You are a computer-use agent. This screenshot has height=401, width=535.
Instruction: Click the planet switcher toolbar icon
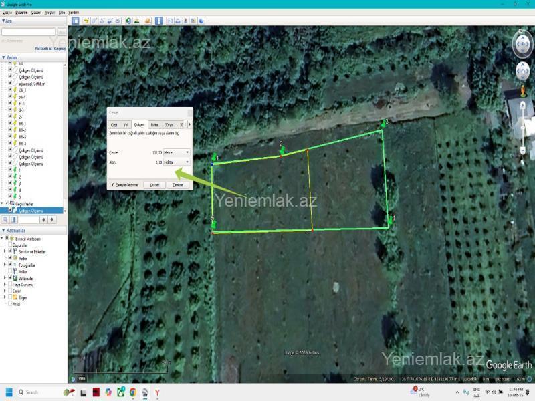click(x=148, y=21)
